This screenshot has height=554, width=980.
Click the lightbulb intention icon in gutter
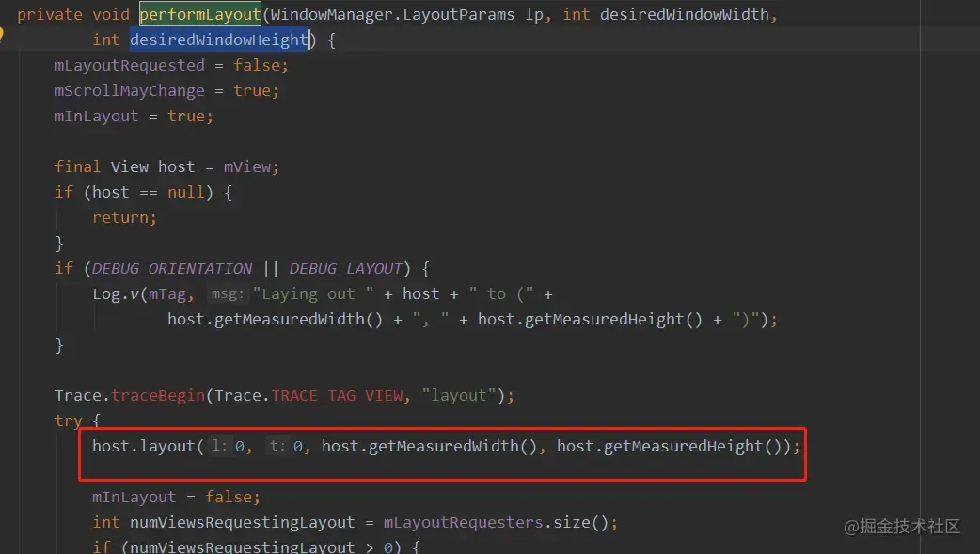point(1,35)
